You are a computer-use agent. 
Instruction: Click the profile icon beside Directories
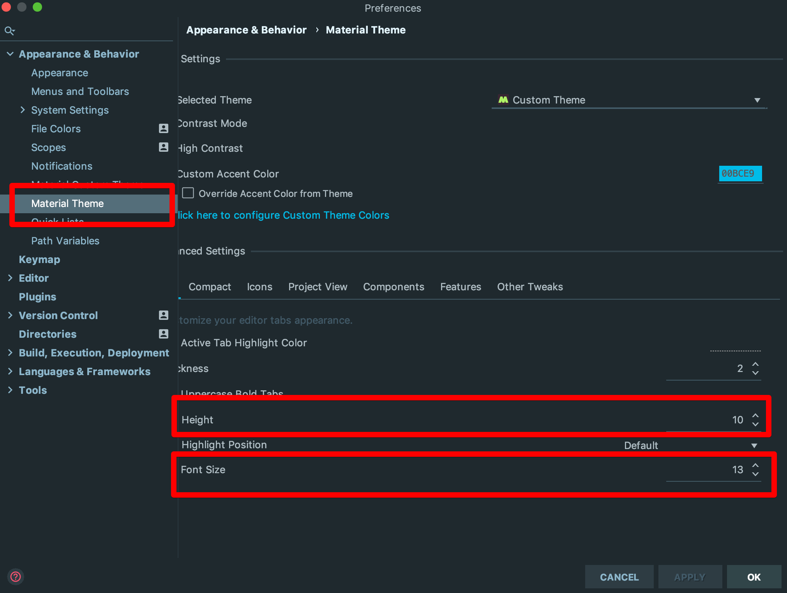point(164,334)
